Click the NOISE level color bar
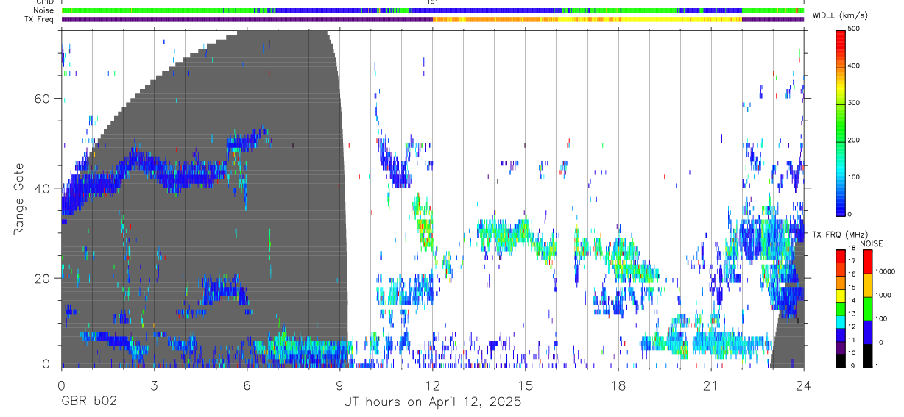Viewport: 904px width, 417px height. click(x=867, y=308)
